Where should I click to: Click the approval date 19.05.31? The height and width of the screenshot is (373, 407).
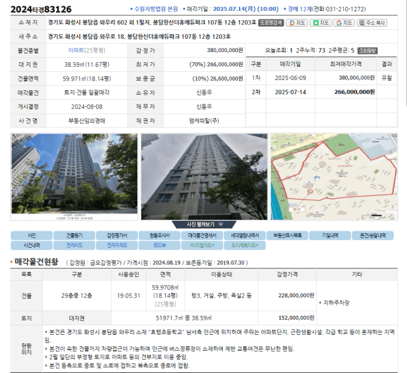click(128, 295)
